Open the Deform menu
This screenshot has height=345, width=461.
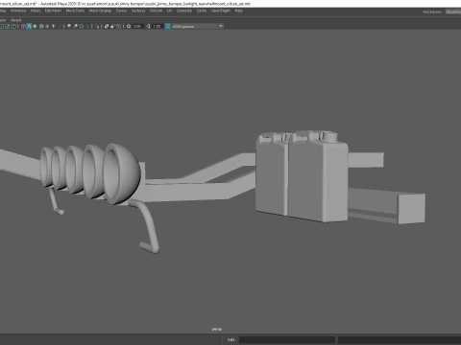[157, 11]
